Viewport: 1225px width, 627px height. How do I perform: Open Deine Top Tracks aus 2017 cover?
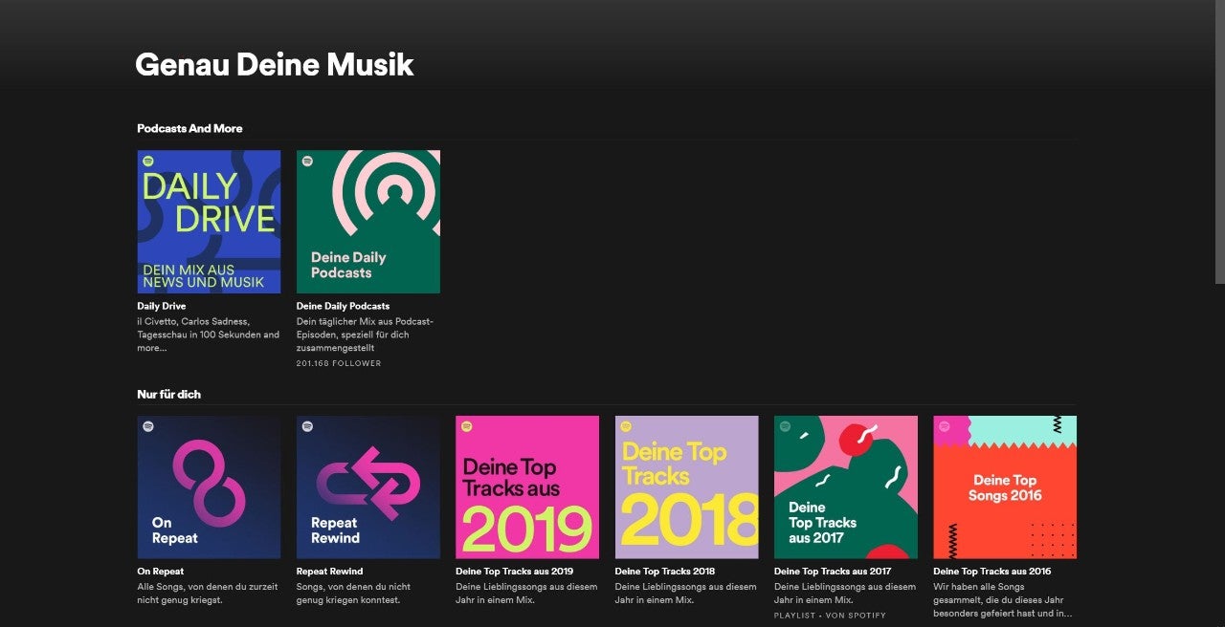846,487
